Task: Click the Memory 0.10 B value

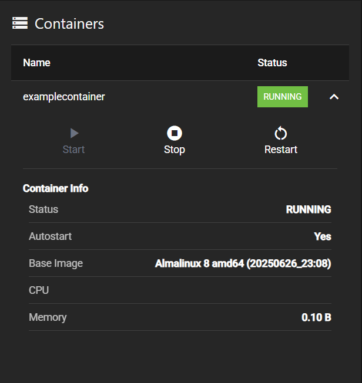Action: point(316,317)
